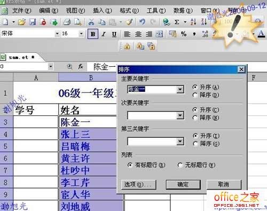This screenshot has width=267, height=211.
Task: Open the 格式 menu
Action: (x=129, y=11)
